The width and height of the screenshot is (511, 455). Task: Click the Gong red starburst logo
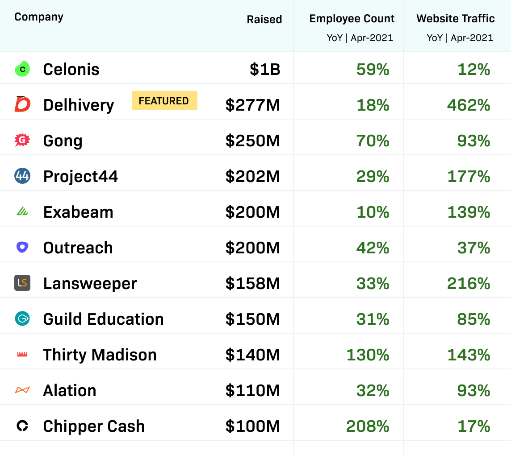click(x=22, y=140)
